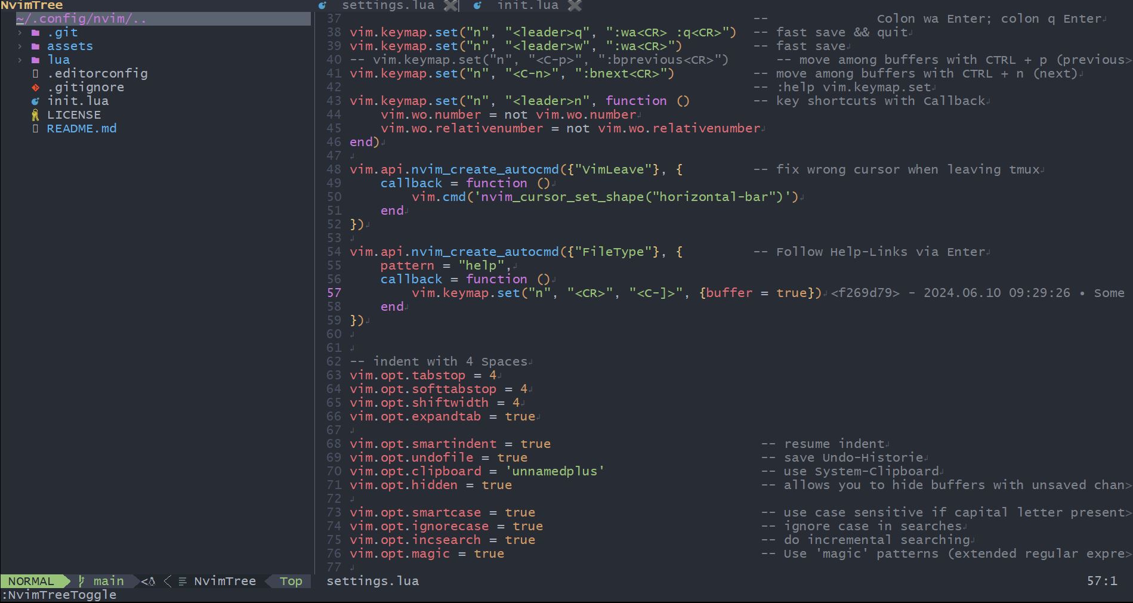
Task: Expand the assets folder chevron
Action: pyautogui.click(x=20, y=47)
